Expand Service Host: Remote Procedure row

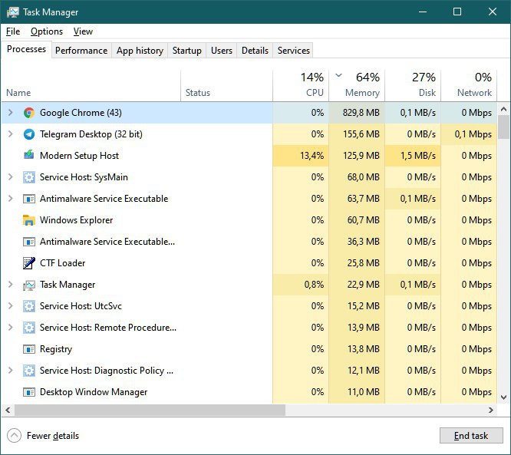11,327
